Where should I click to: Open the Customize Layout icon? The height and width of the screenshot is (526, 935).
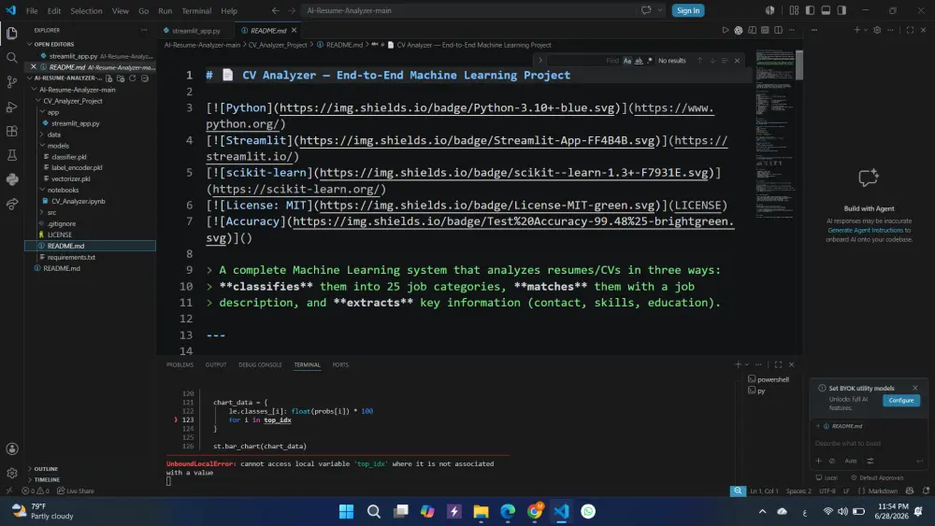coord(794,10)
